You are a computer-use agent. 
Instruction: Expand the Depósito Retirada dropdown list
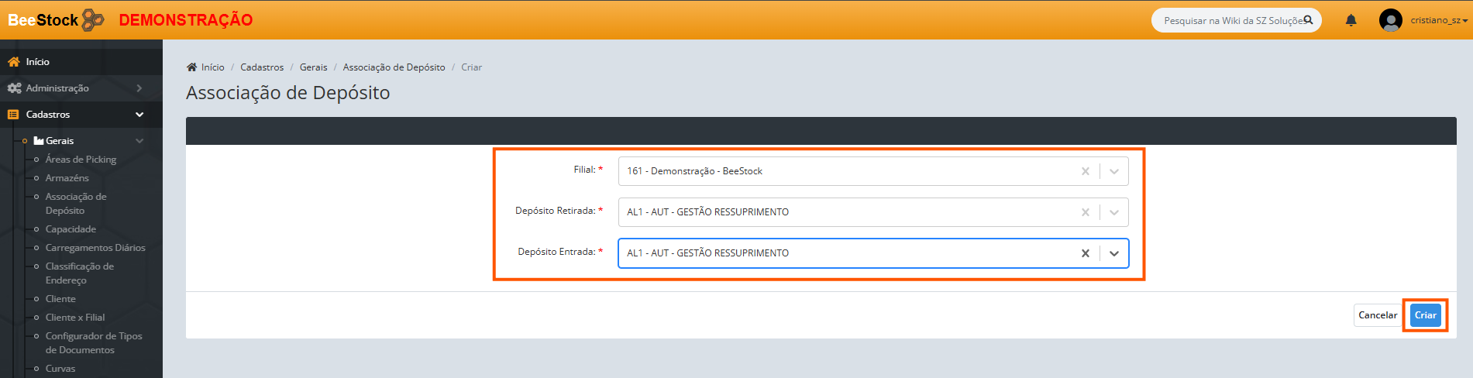coord(1114,212)
